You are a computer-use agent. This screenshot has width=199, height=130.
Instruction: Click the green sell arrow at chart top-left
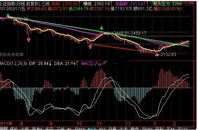8,15
